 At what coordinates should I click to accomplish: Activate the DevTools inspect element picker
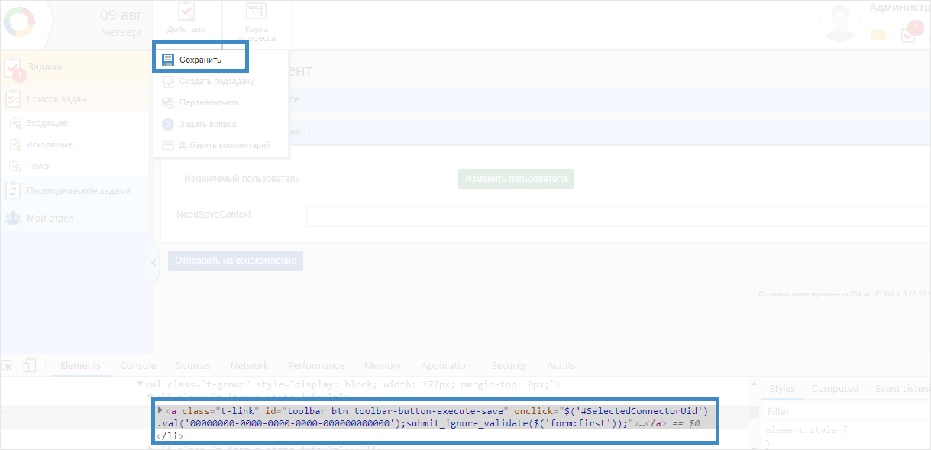coord(8,366)
